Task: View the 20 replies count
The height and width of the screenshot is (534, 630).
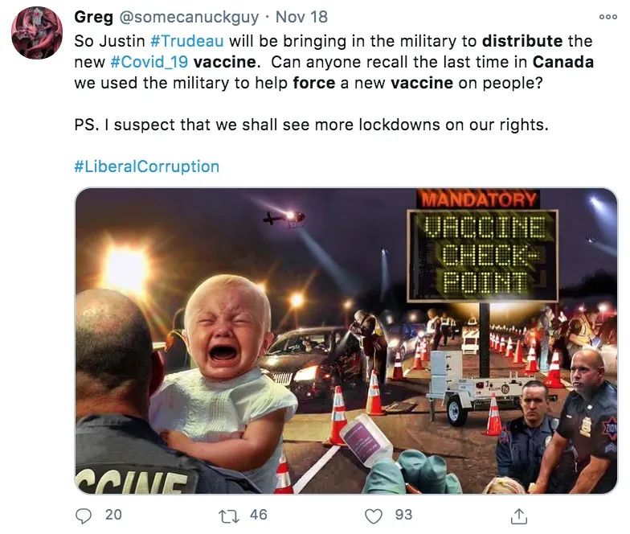Action: [113, 515]
